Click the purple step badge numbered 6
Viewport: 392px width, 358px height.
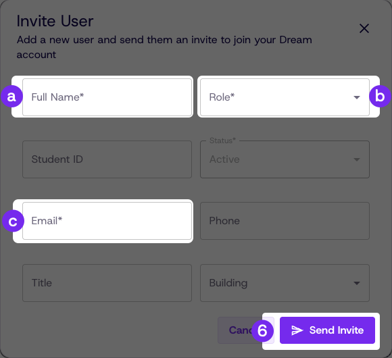[262, 331]
